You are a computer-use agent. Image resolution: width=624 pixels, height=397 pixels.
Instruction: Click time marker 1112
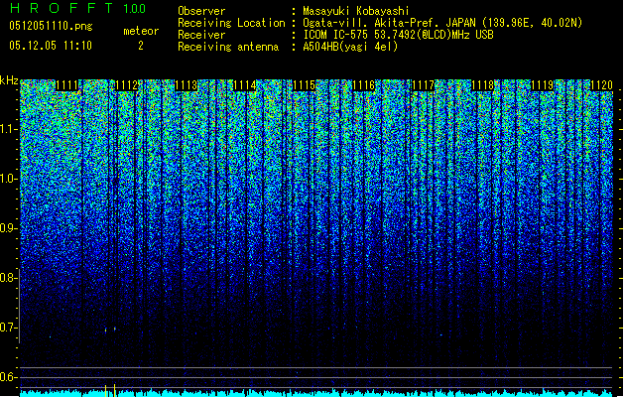click(x=126, y=85)
